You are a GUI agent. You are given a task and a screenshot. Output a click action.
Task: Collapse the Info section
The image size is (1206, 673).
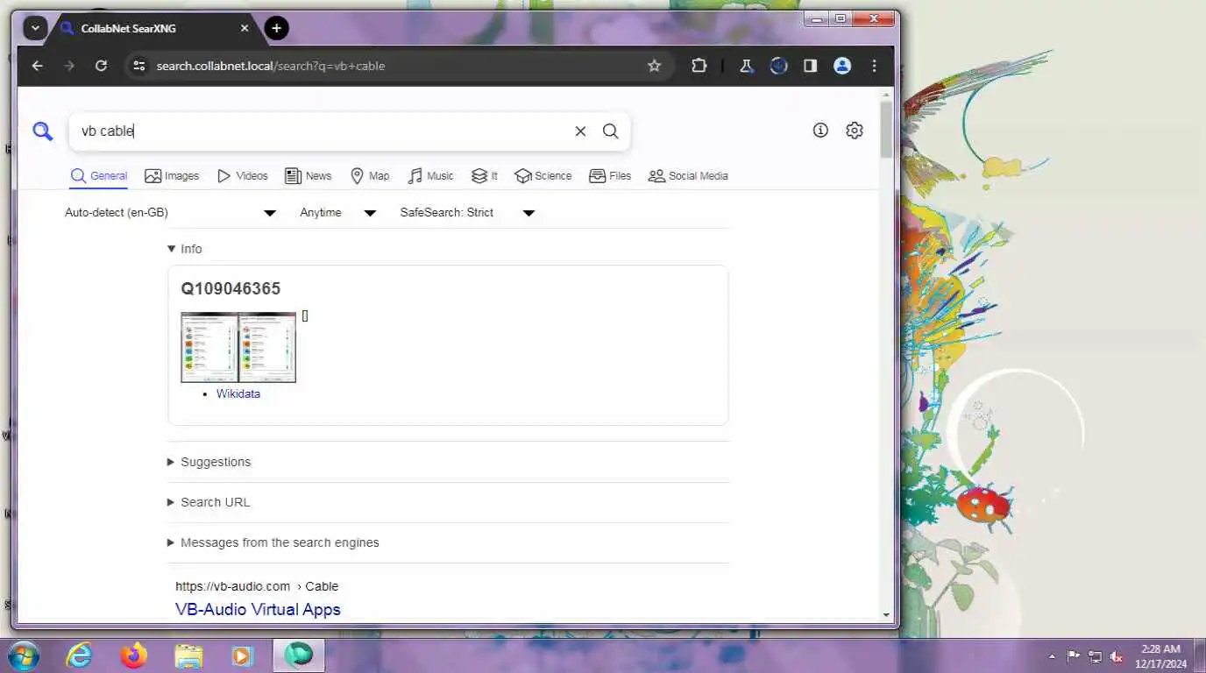point(185,249)
